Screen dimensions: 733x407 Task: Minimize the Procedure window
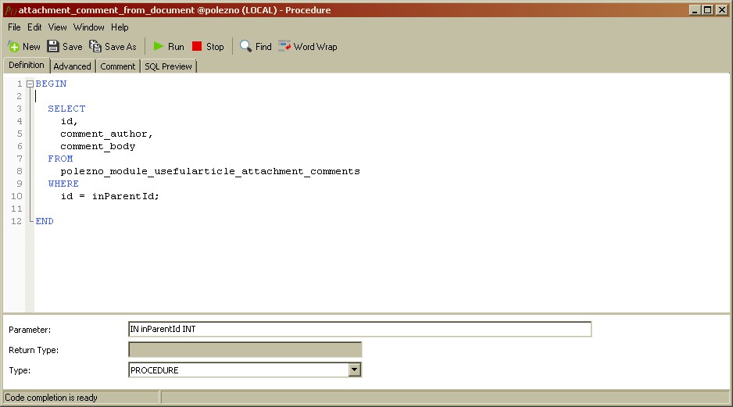(695, 10)
